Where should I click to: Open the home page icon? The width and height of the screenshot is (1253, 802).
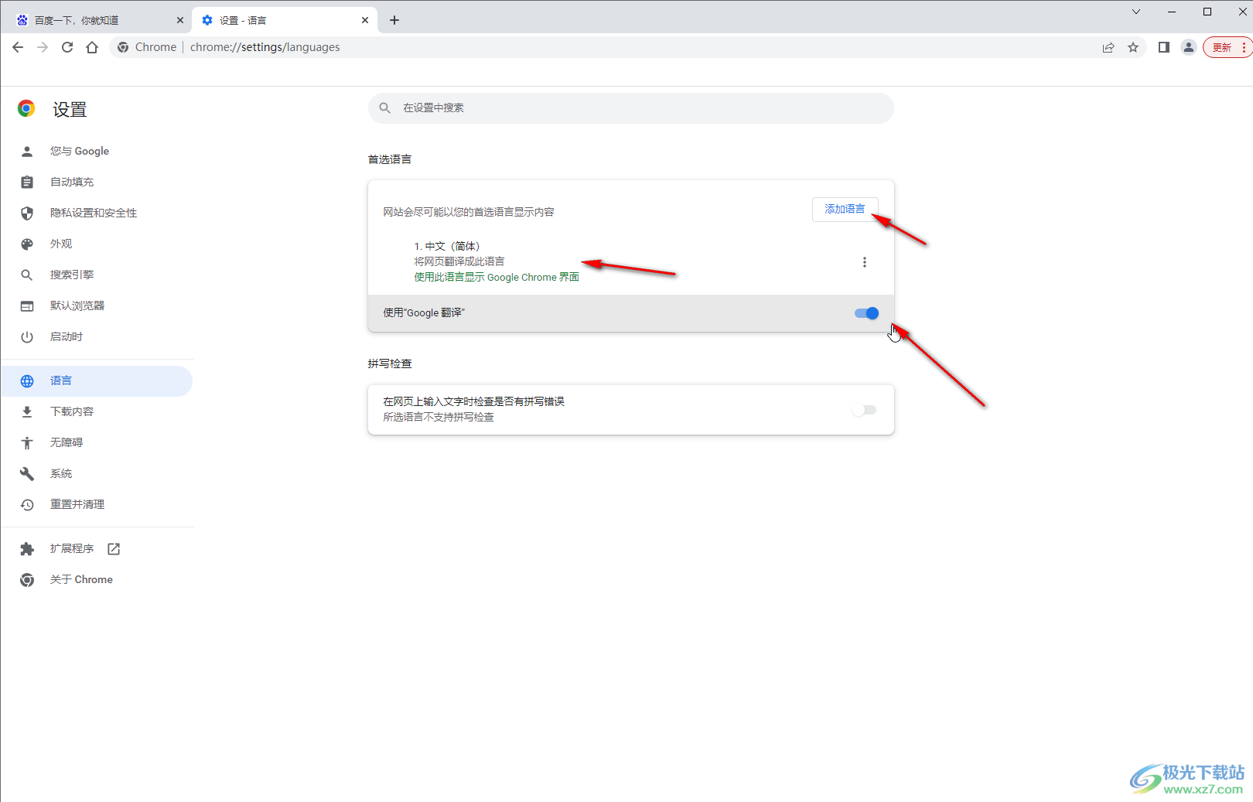click(92, 47)
